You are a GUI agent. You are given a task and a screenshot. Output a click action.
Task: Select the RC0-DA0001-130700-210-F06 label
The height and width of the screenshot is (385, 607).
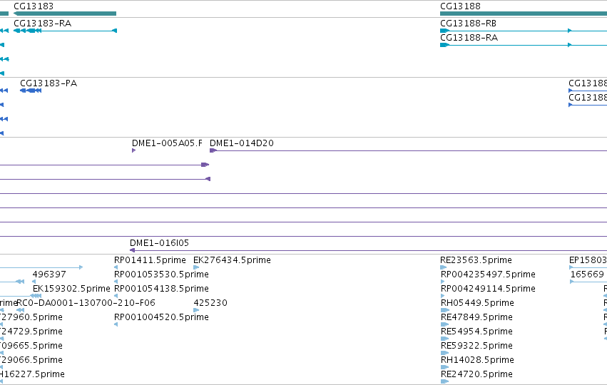(86, 303)
